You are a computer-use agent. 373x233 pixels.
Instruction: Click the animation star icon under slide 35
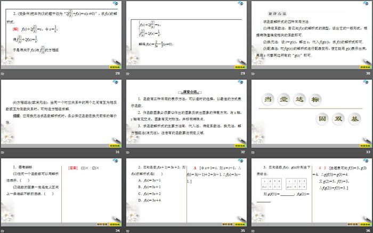coord(128,231)
